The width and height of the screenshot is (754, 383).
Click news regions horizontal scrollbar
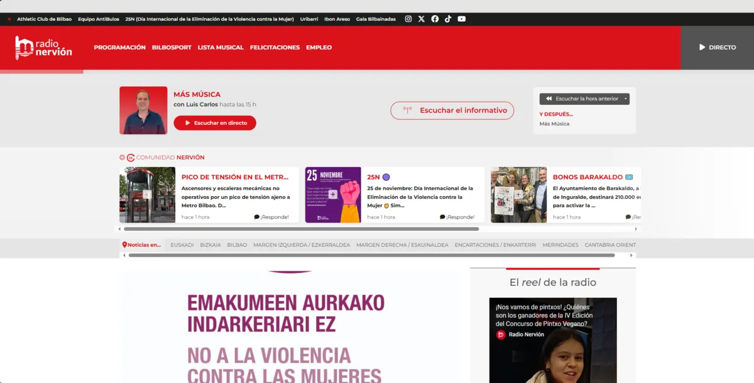pos(371,256)
